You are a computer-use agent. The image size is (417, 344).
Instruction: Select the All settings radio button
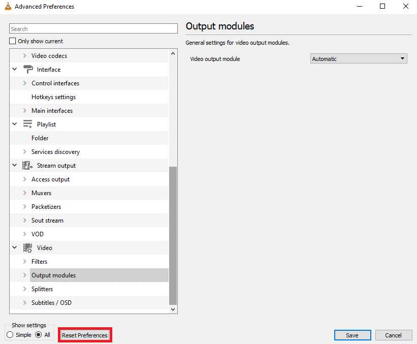(x=38, y=335)
